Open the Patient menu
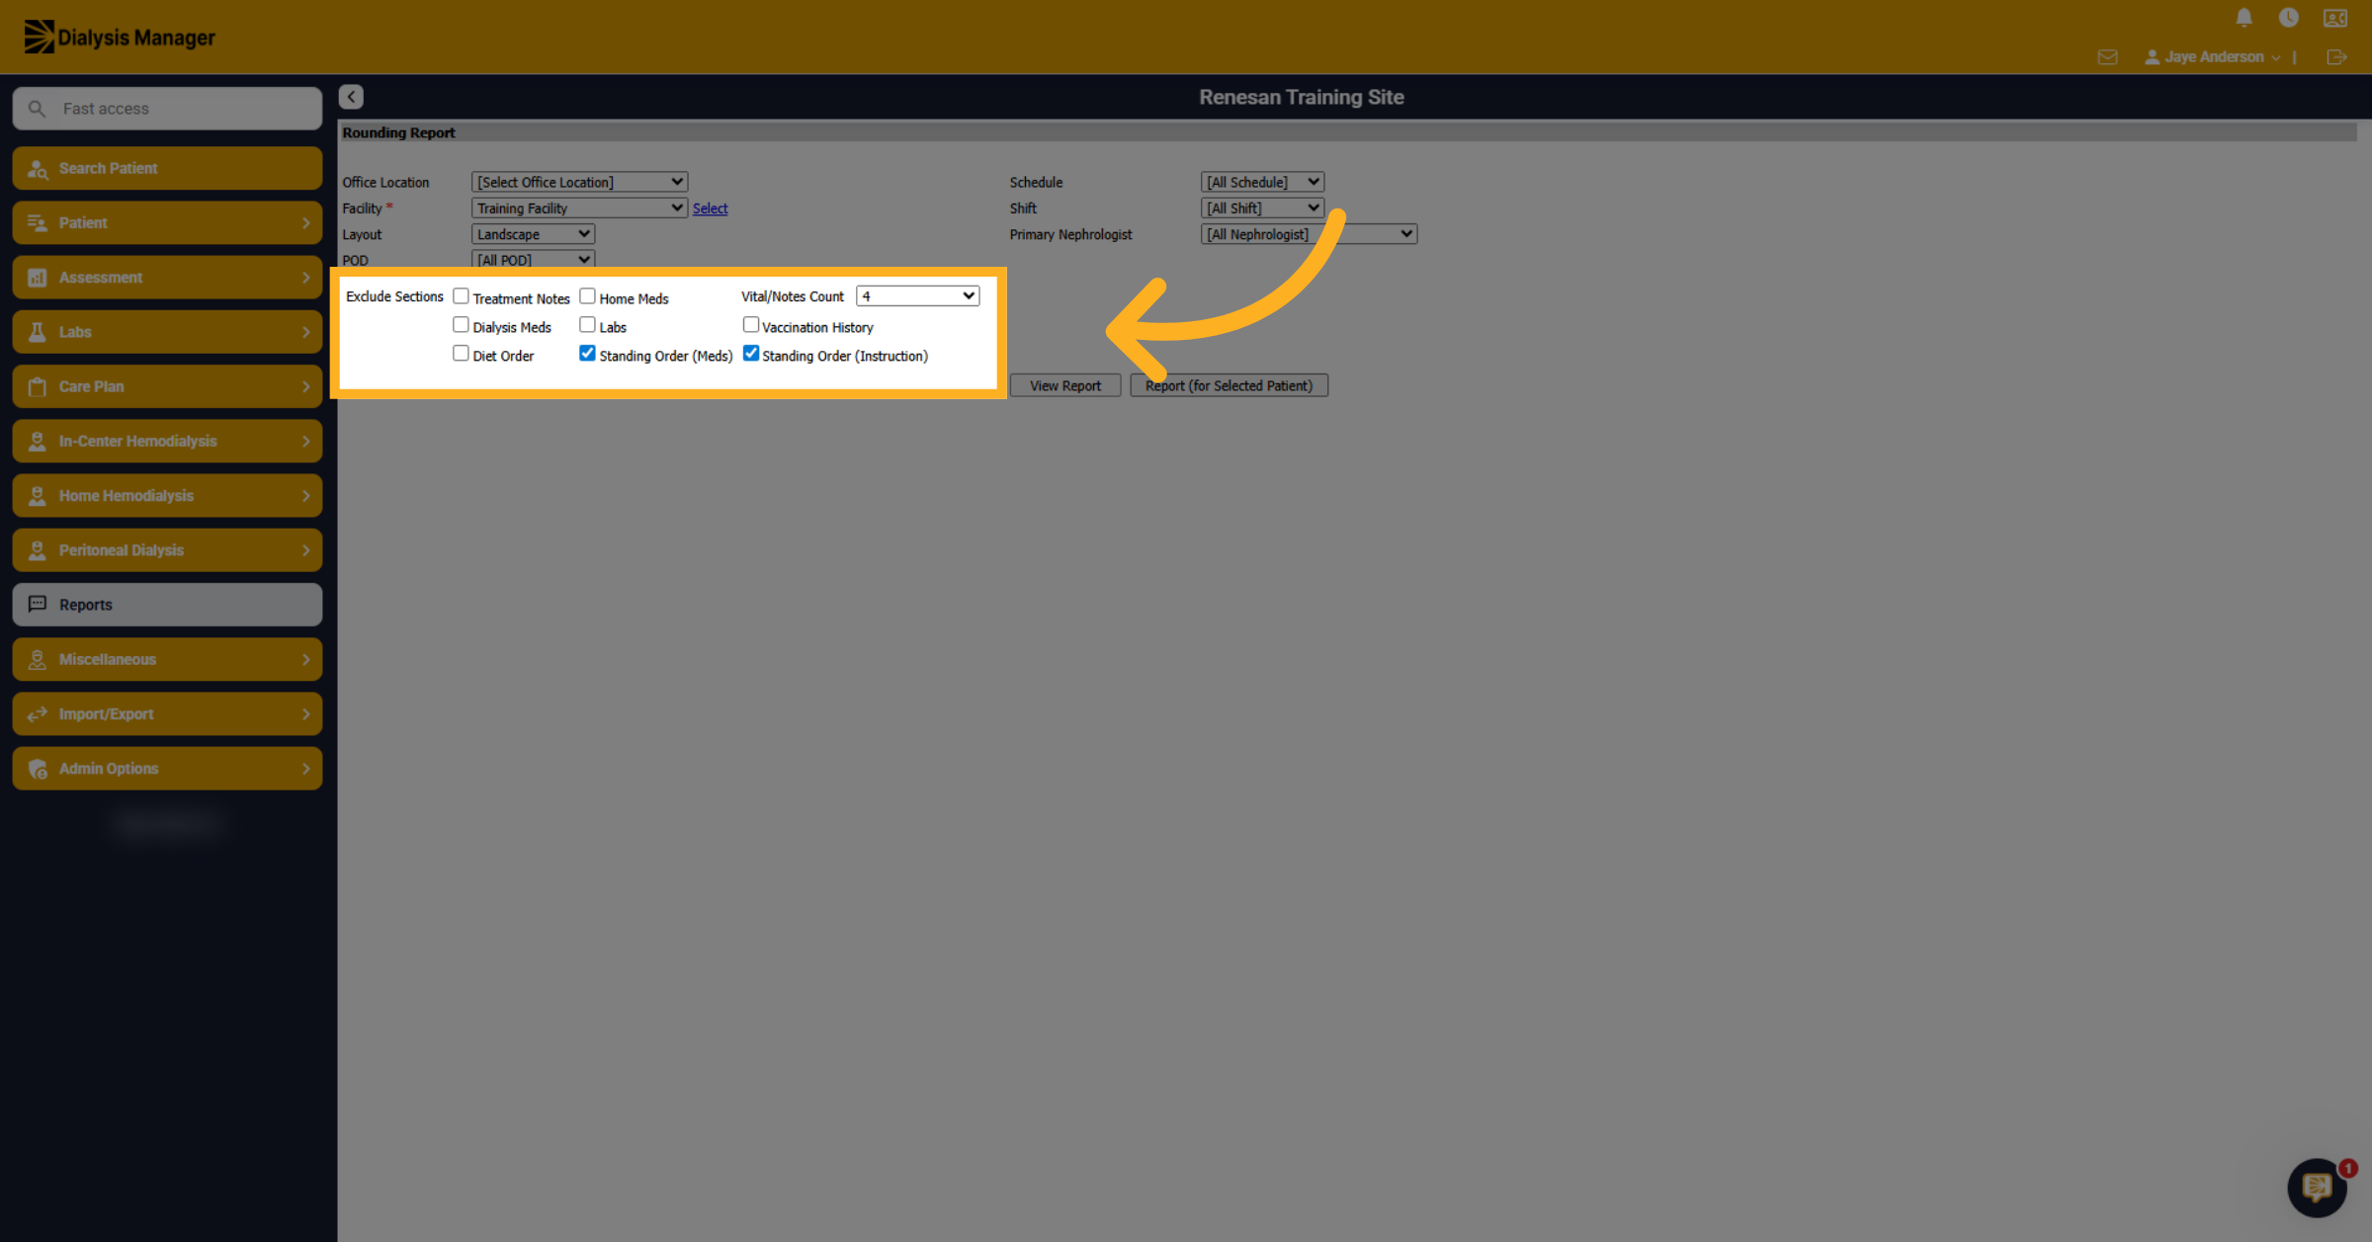Screen dimensions: 2372x1242 (x=167, y=223)
